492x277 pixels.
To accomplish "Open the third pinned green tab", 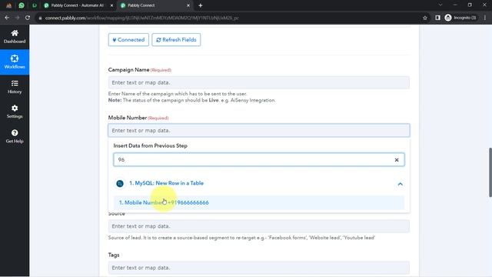I will click(x=34, y=5).
